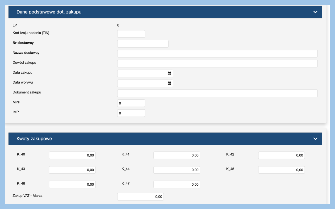Click the IMP value field

click(x=131, y=113)
